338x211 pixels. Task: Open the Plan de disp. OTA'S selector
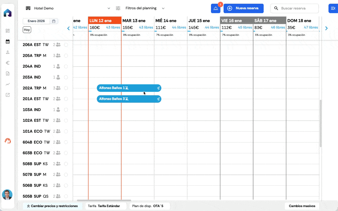pyautogui.click(x=149, y=206)
